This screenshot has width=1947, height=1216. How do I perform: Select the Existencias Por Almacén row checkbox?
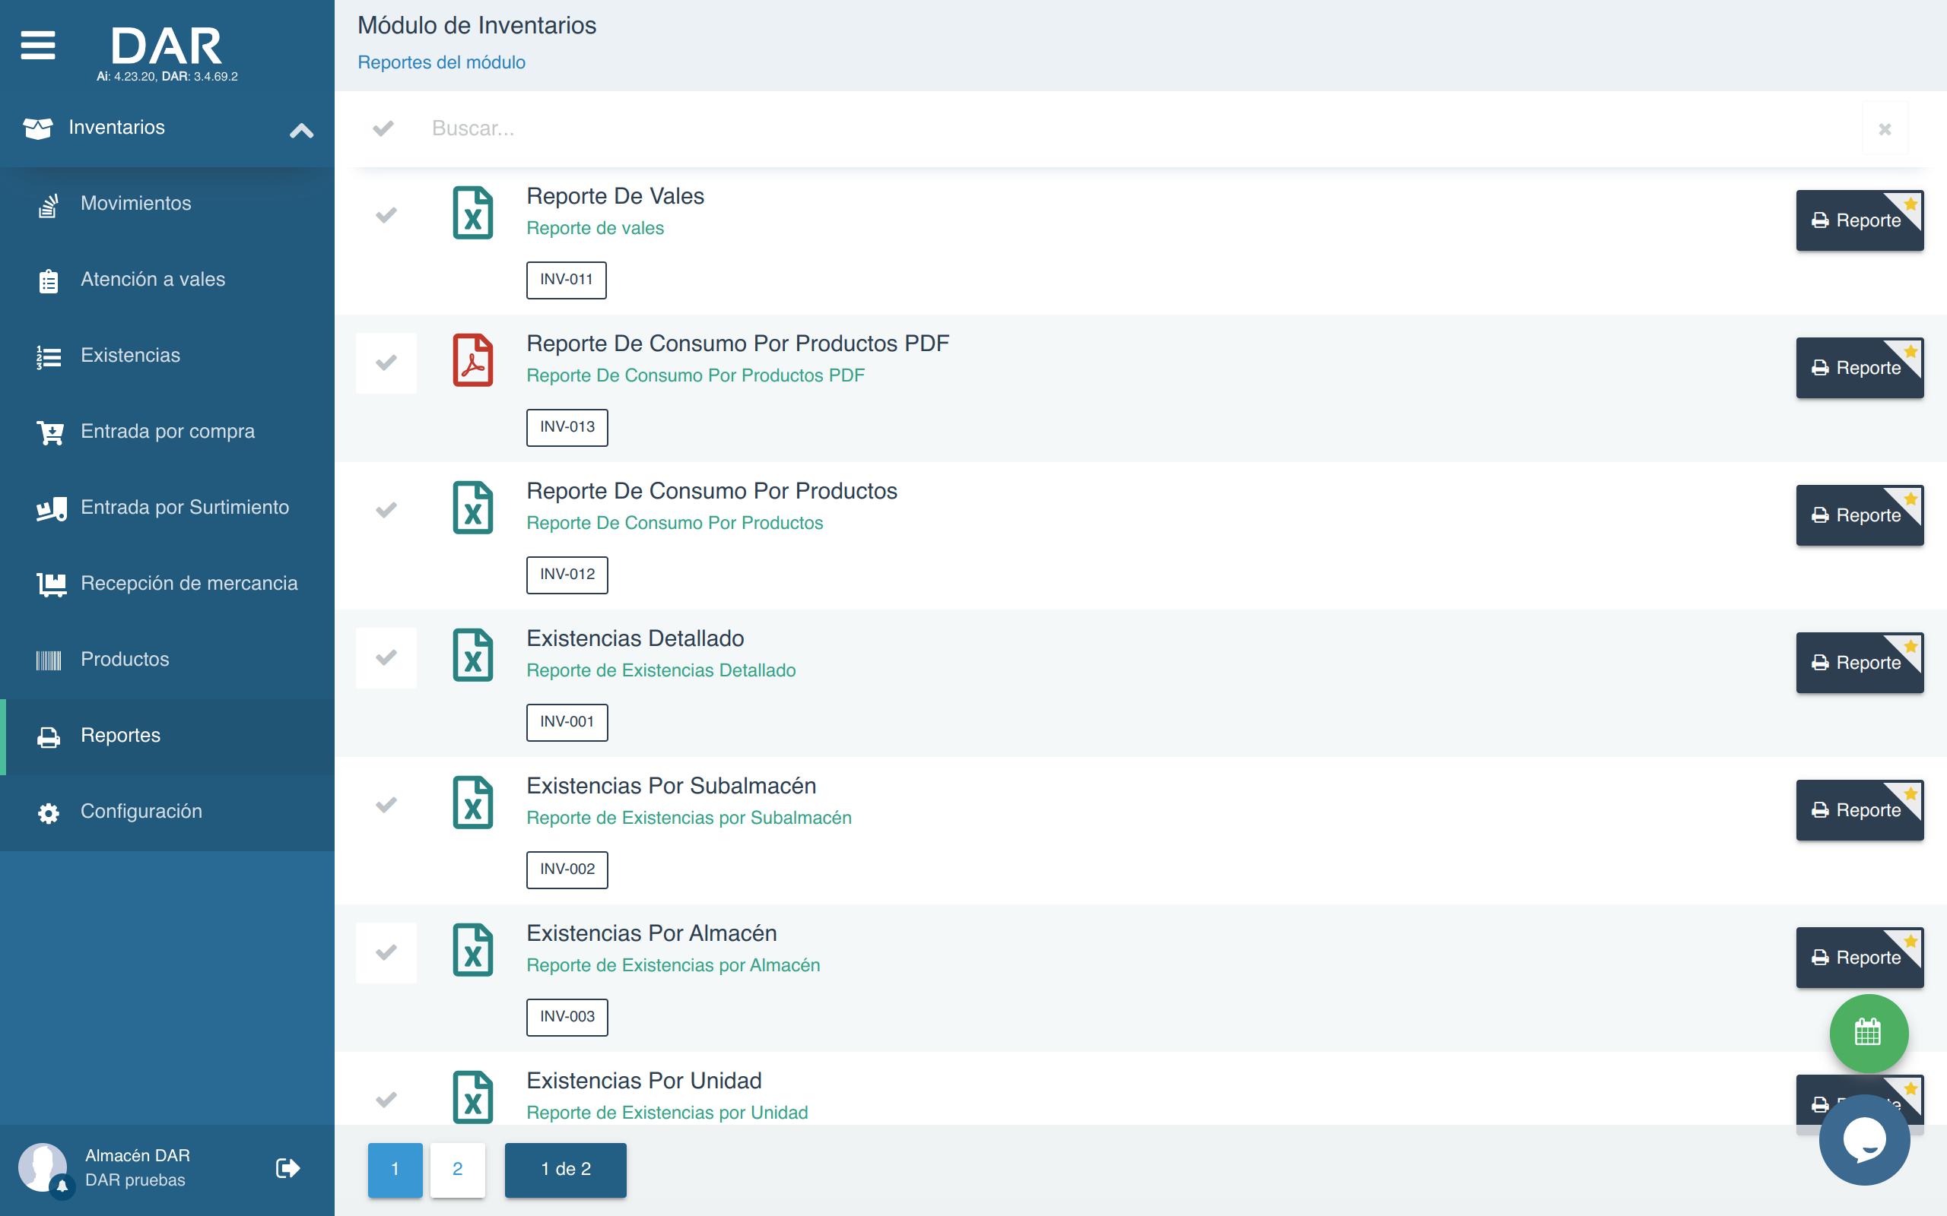tap(386, 952)
